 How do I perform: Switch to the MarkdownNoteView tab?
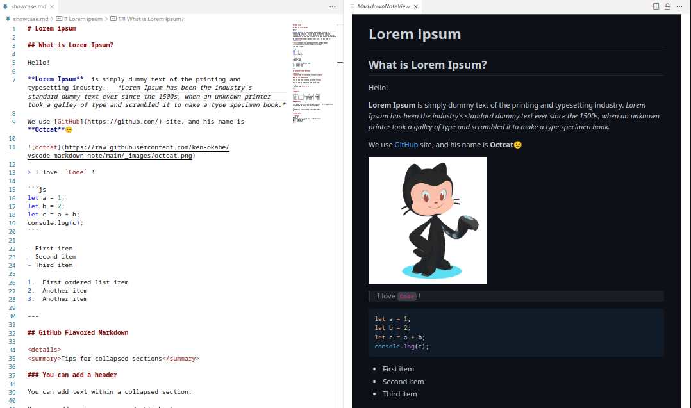[384, 6]
